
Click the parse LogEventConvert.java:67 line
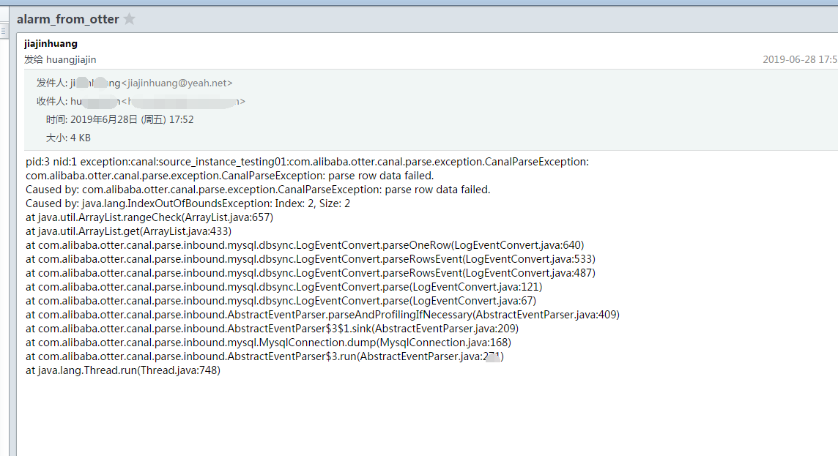click(x=281, y=301)
